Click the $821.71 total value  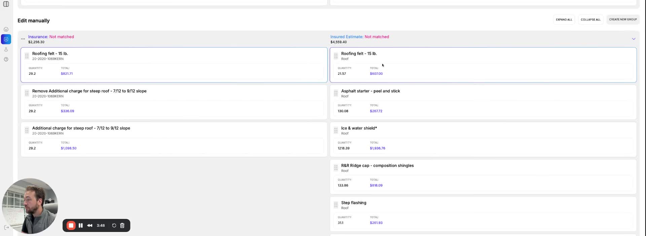pyautogui.click(x=67, y=74)
